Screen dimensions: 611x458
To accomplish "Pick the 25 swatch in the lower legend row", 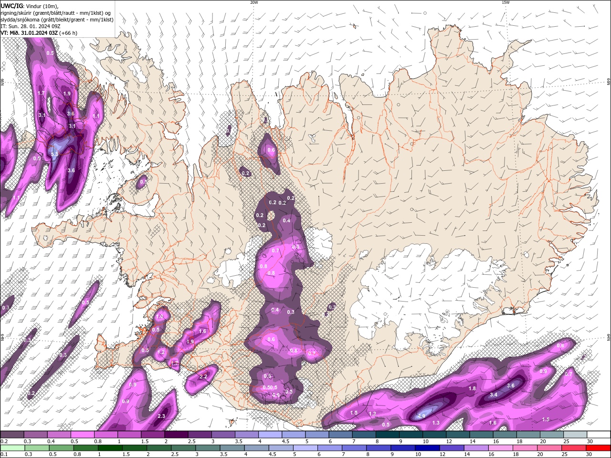I will (573, 448).
